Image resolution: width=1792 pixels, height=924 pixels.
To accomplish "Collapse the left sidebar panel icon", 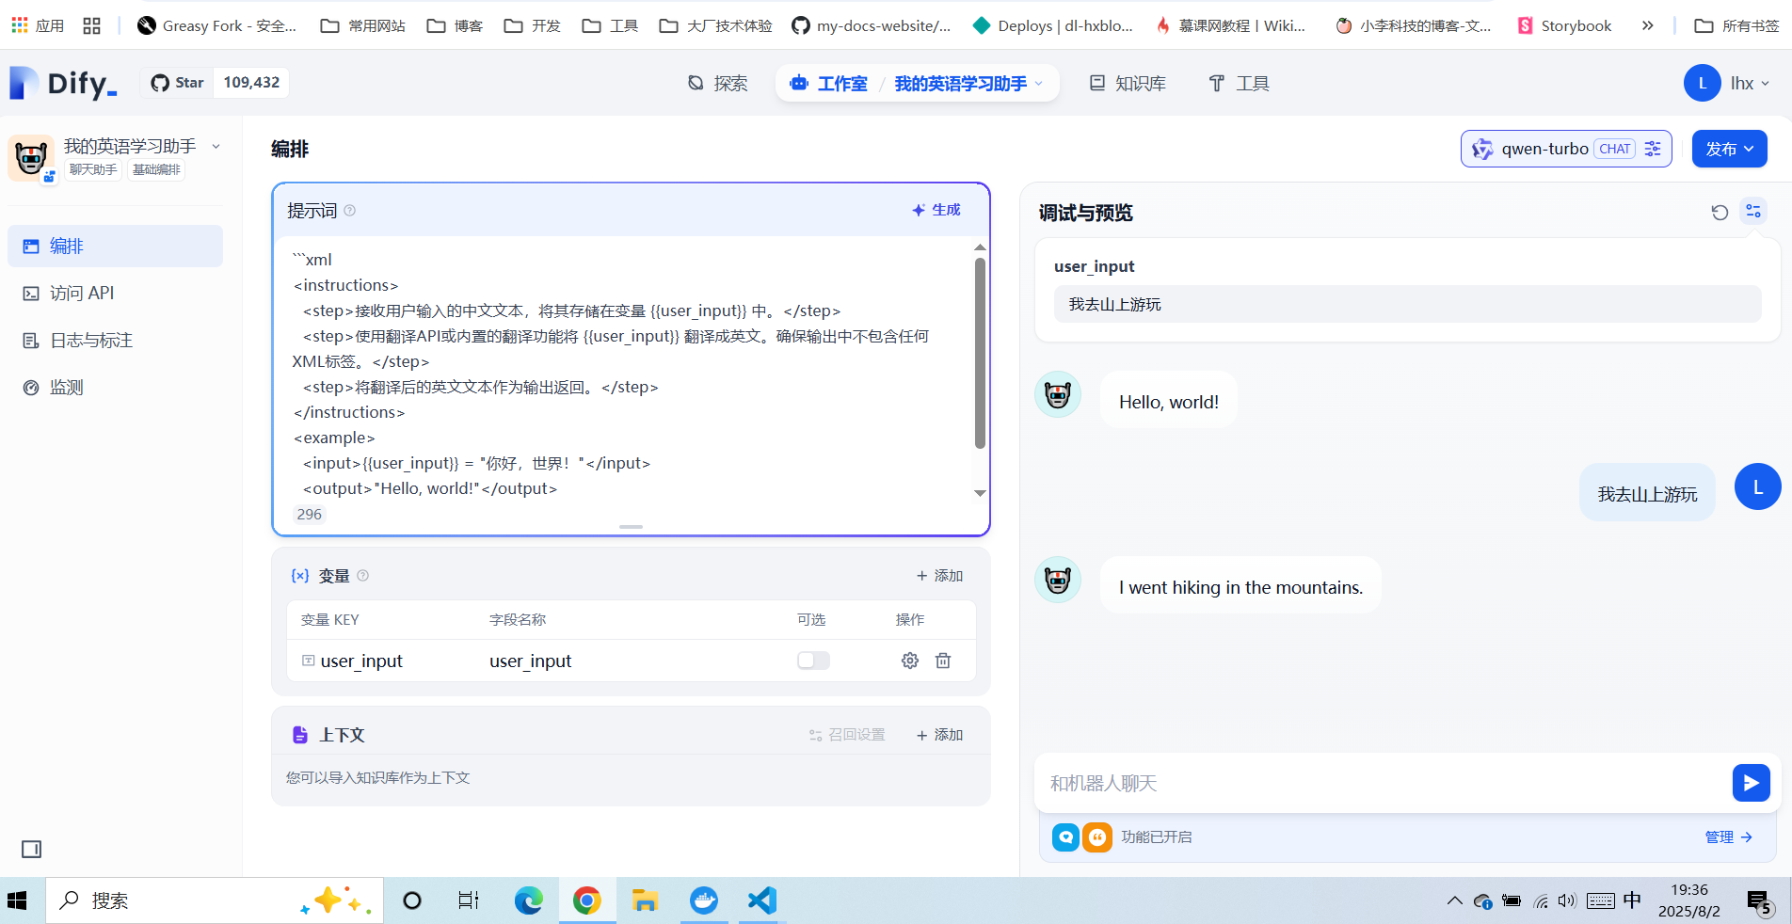I will [32, 849].
